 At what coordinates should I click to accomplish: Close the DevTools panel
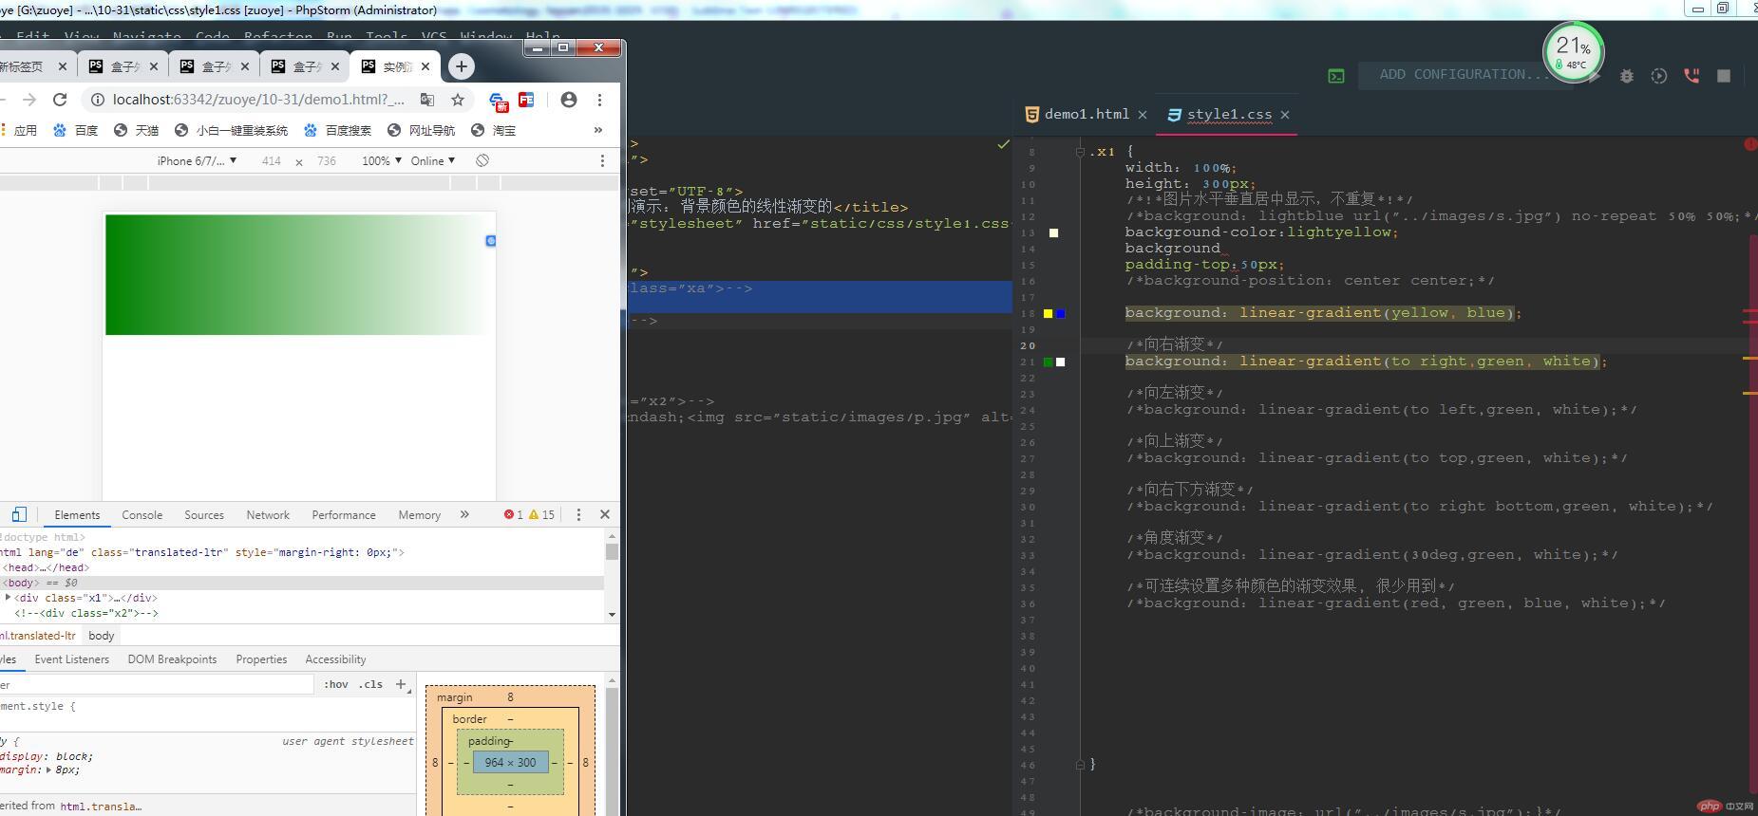point(605,514)
